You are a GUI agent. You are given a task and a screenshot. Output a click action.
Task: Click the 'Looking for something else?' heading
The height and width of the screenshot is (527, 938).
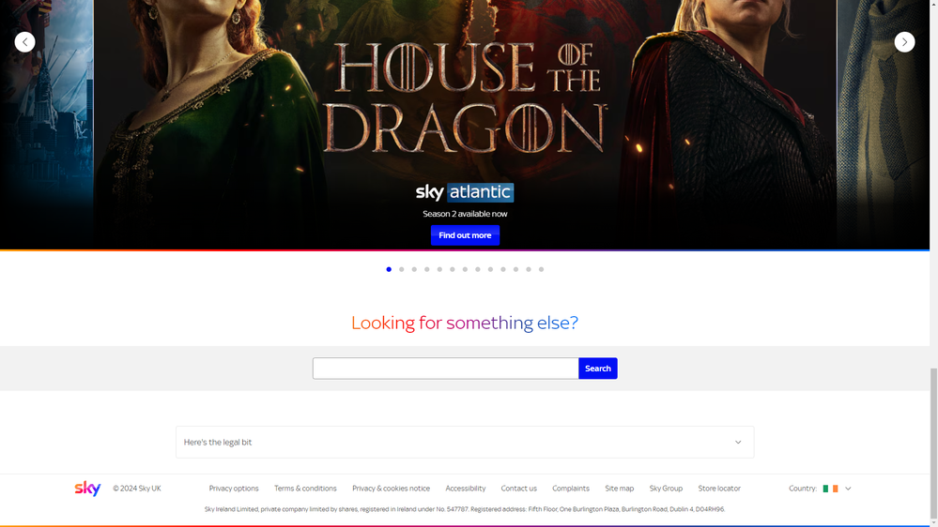point(465,323)
